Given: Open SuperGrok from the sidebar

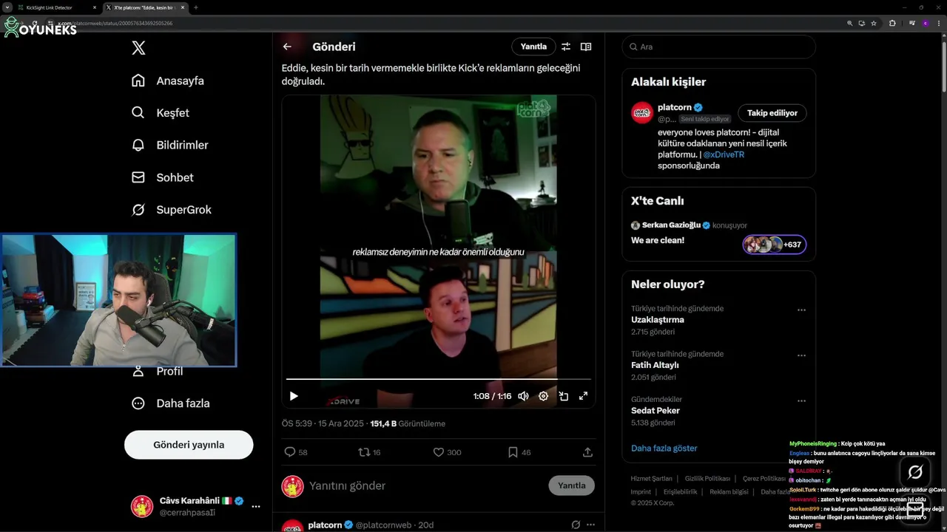Looking at the screenshot, I should [172, 210].
